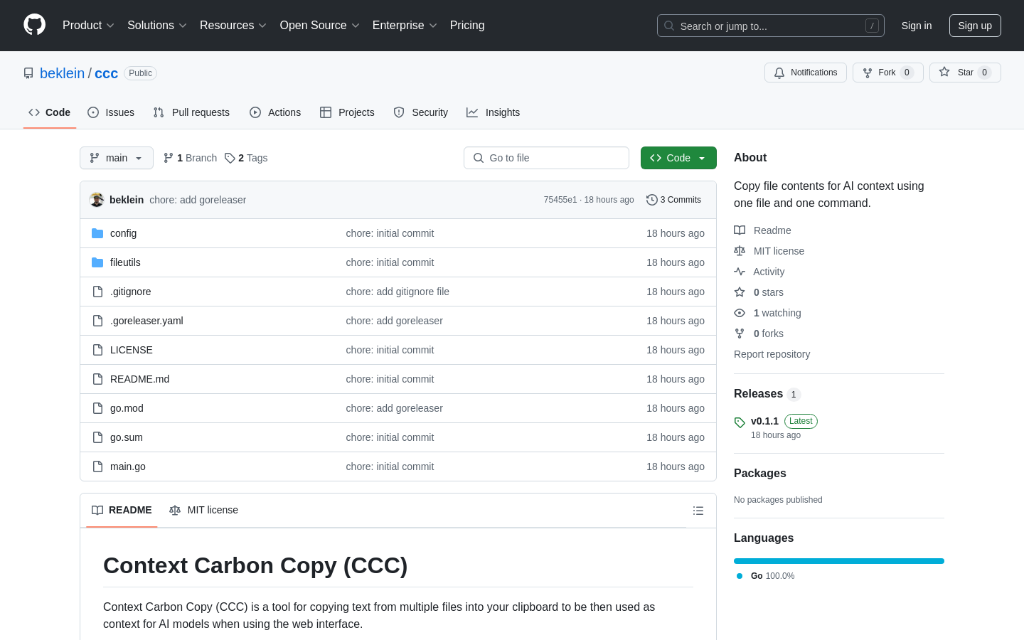Click the file icon beside go.mod
Screen dimensions: 1024x640
(97, 408)
